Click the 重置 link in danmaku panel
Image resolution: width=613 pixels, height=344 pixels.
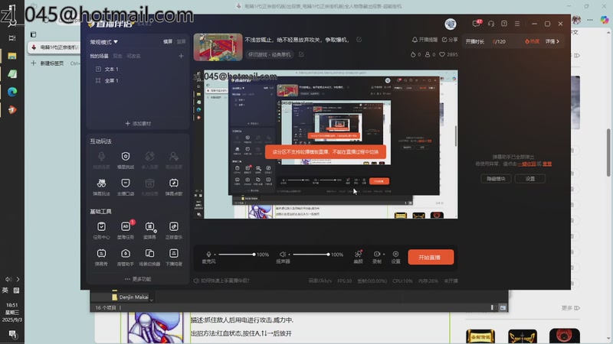[547, 164]
